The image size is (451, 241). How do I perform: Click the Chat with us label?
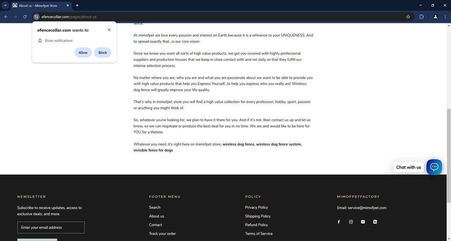click(409, 167)
